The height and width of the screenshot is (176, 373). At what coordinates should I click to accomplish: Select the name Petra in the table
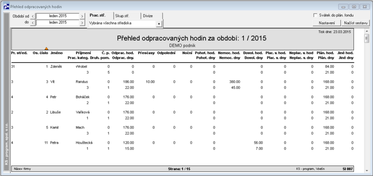click(54, 143)
